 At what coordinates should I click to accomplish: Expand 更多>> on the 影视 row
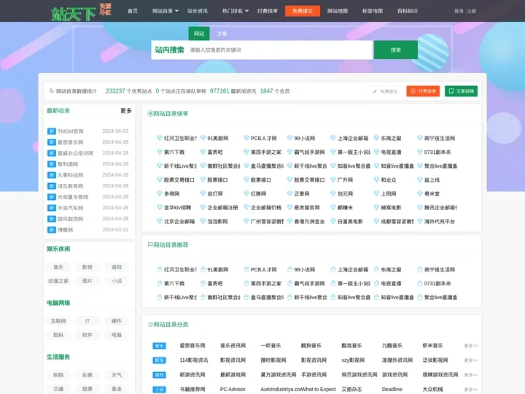471,360
